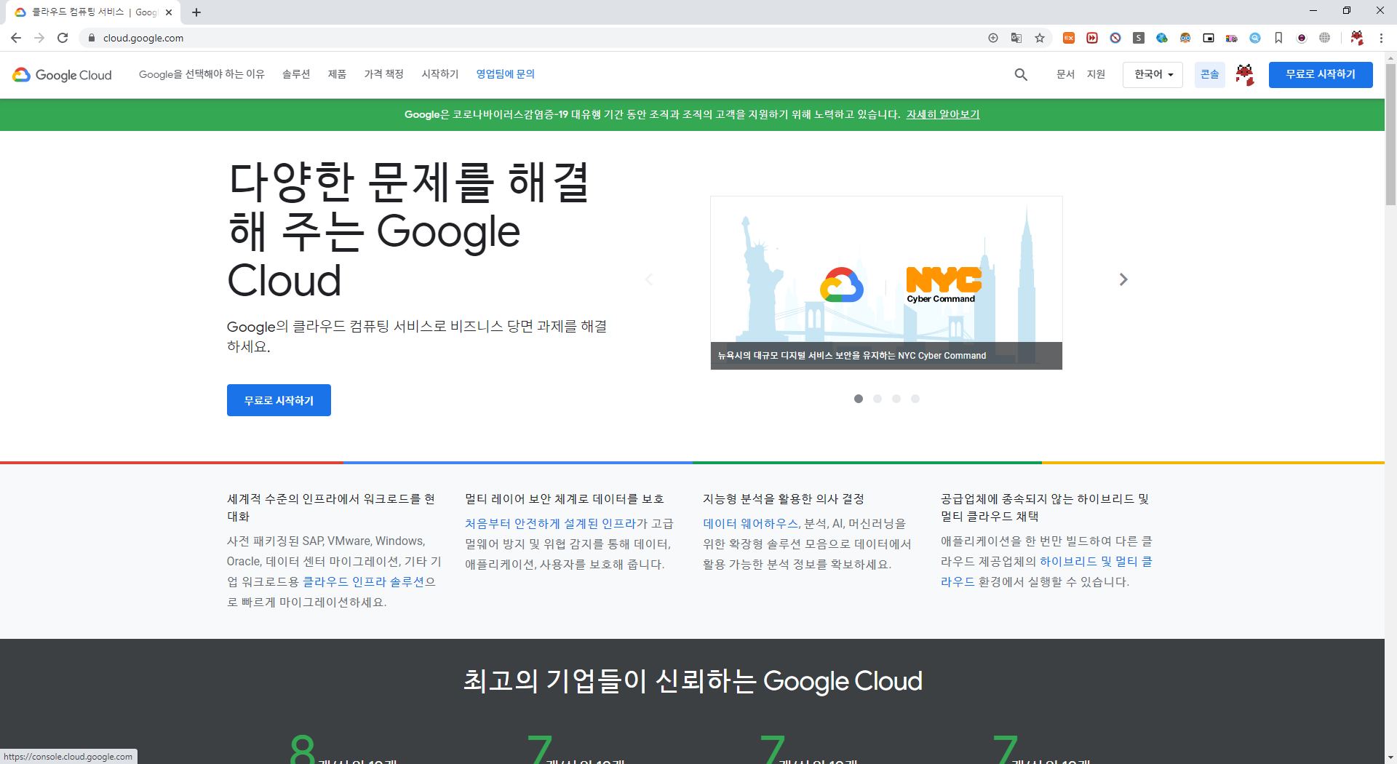
Task: Reload the page
Action: pos(63,38)
